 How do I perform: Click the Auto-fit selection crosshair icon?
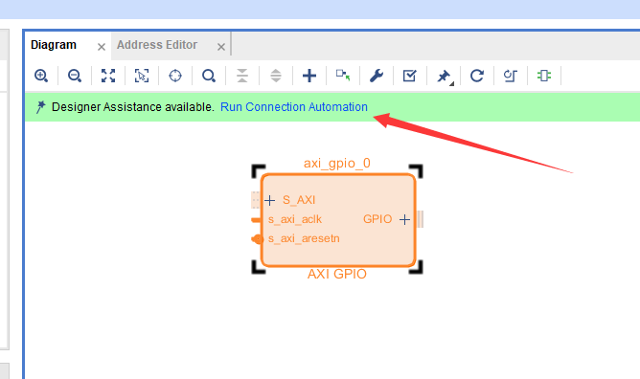click(175, 76)
